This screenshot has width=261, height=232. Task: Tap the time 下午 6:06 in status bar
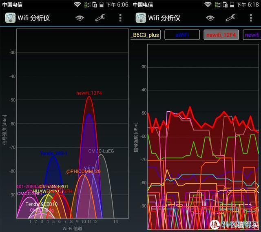point(117,4)
